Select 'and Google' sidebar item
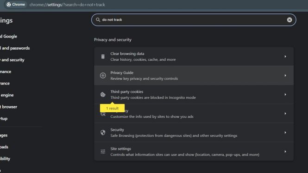The image size is (308, 173). tap(9, 37)
